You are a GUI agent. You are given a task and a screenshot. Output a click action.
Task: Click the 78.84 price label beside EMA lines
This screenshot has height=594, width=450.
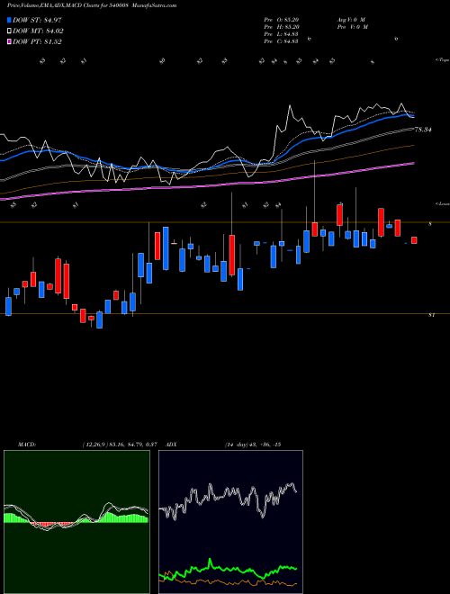424,130
